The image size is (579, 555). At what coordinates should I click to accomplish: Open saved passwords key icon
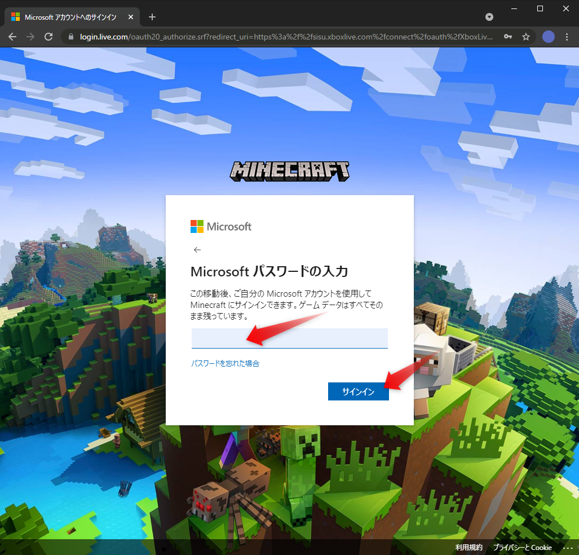(x=508, y=37)
